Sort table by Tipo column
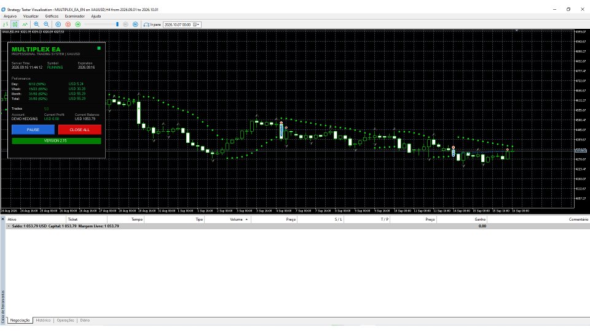The image size is (590, 331). [174, 219]
